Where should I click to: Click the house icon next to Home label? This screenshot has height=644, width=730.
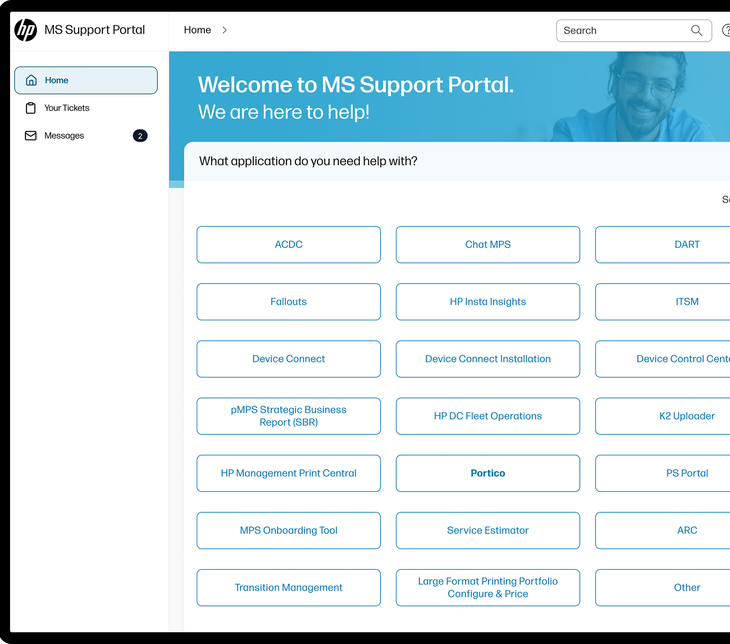click(x=31, y=80)
